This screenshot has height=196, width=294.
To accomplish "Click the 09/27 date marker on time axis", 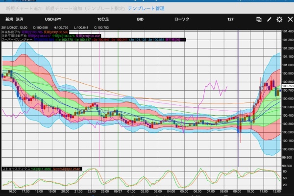I will (x=118, y=192).
